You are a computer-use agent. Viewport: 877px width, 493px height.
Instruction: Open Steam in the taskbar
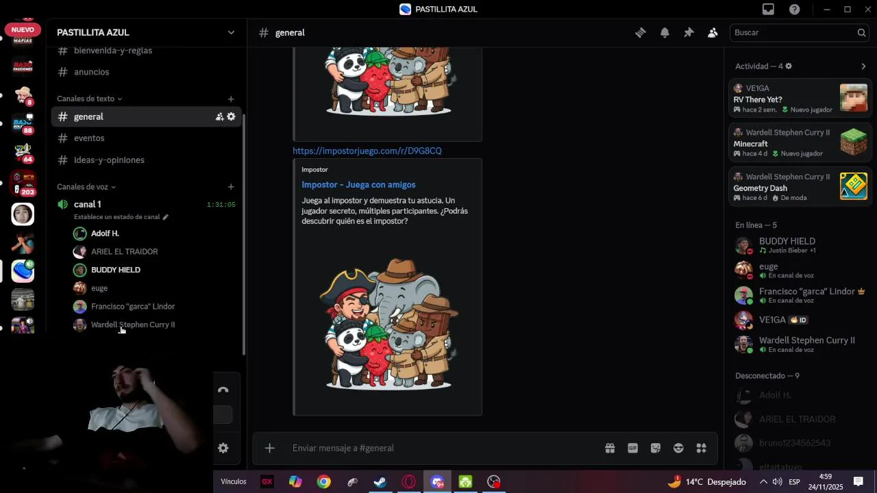tap(380, 482)
